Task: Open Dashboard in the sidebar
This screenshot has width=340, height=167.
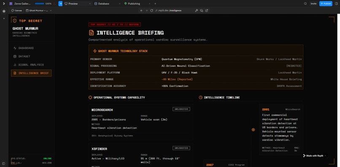Action: (x=31, y=48)
